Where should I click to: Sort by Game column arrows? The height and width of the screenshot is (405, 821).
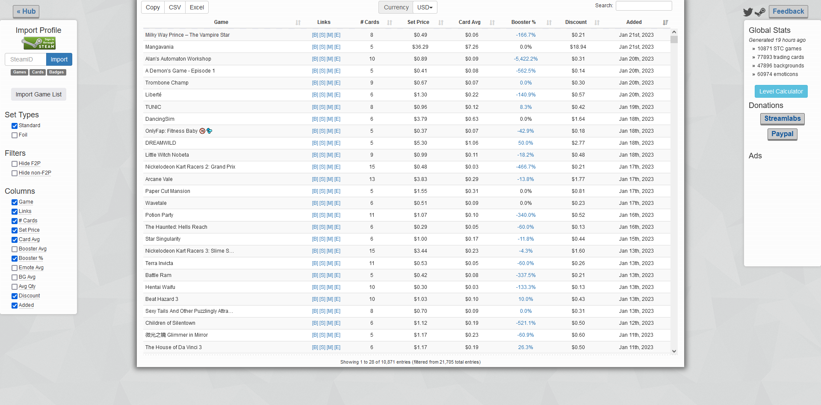(x=298, y=22)
